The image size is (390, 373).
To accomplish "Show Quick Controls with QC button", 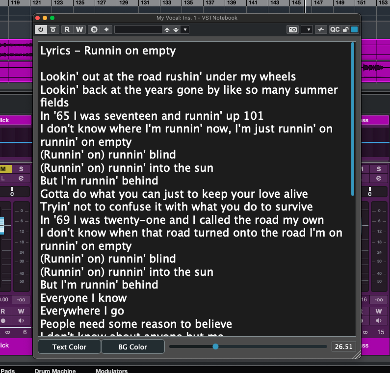I will (x=335, y=29).
